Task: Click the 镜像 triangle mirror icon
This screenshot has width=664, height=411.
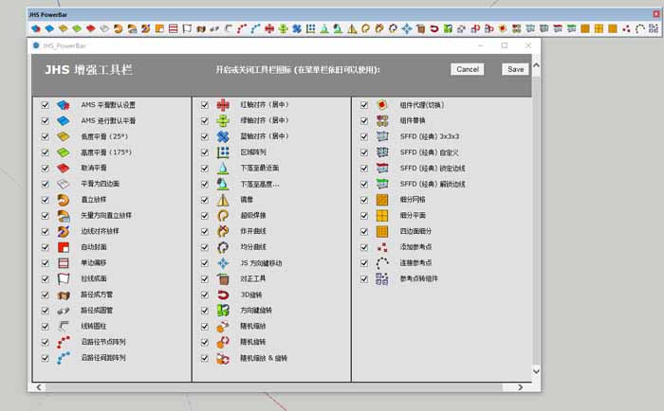Action: (x=223, y=200)
